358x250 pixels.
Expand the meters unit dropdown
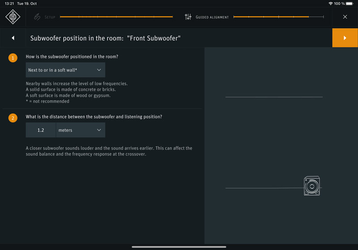pyautogui.click(x=81, y=130)
